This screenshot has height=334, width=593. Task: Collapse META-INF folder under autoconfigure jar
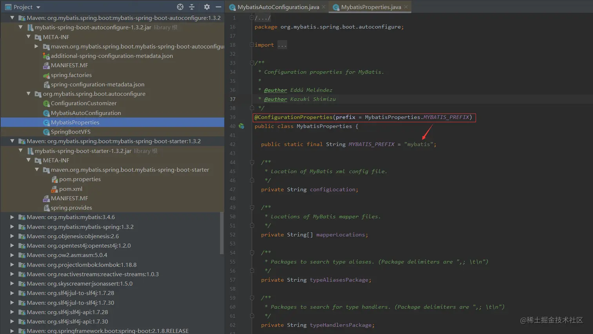29,37
